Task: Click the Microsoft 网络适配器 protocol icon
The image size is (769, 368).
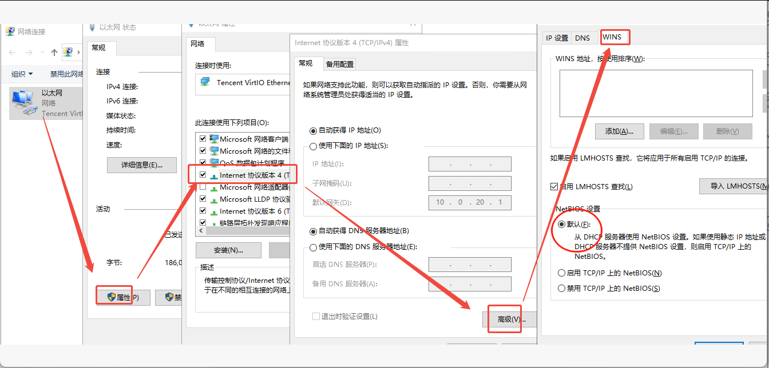Action: click(215, 187)
